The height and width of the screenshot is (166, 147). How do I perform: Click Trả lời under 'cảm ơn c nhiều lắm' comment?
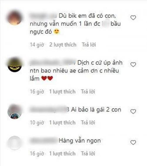coord(88,92)
